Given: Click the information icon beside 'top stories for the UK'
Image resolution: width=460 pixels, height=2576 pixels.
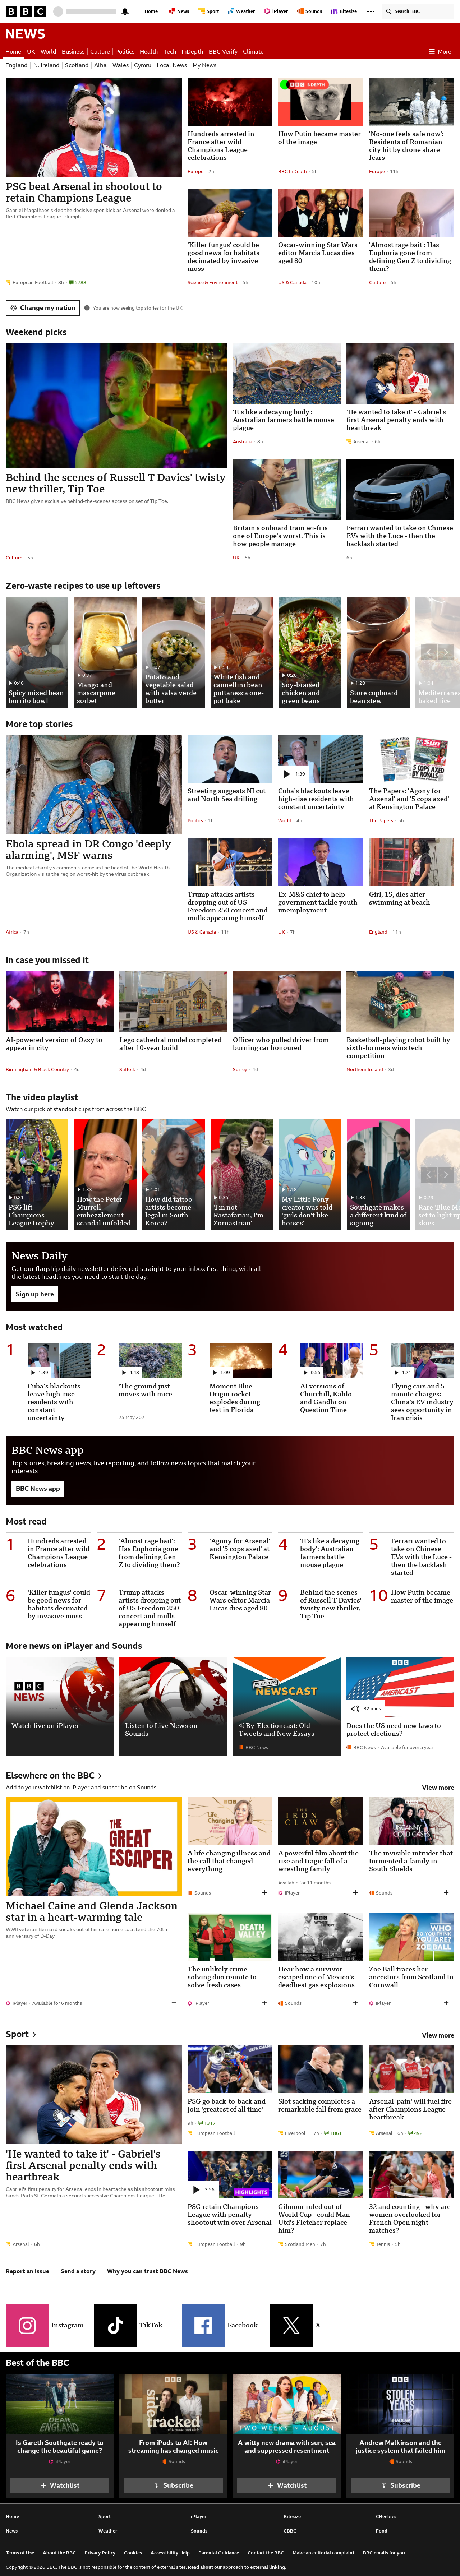Looking at the screenshot, I should (87, 308).
